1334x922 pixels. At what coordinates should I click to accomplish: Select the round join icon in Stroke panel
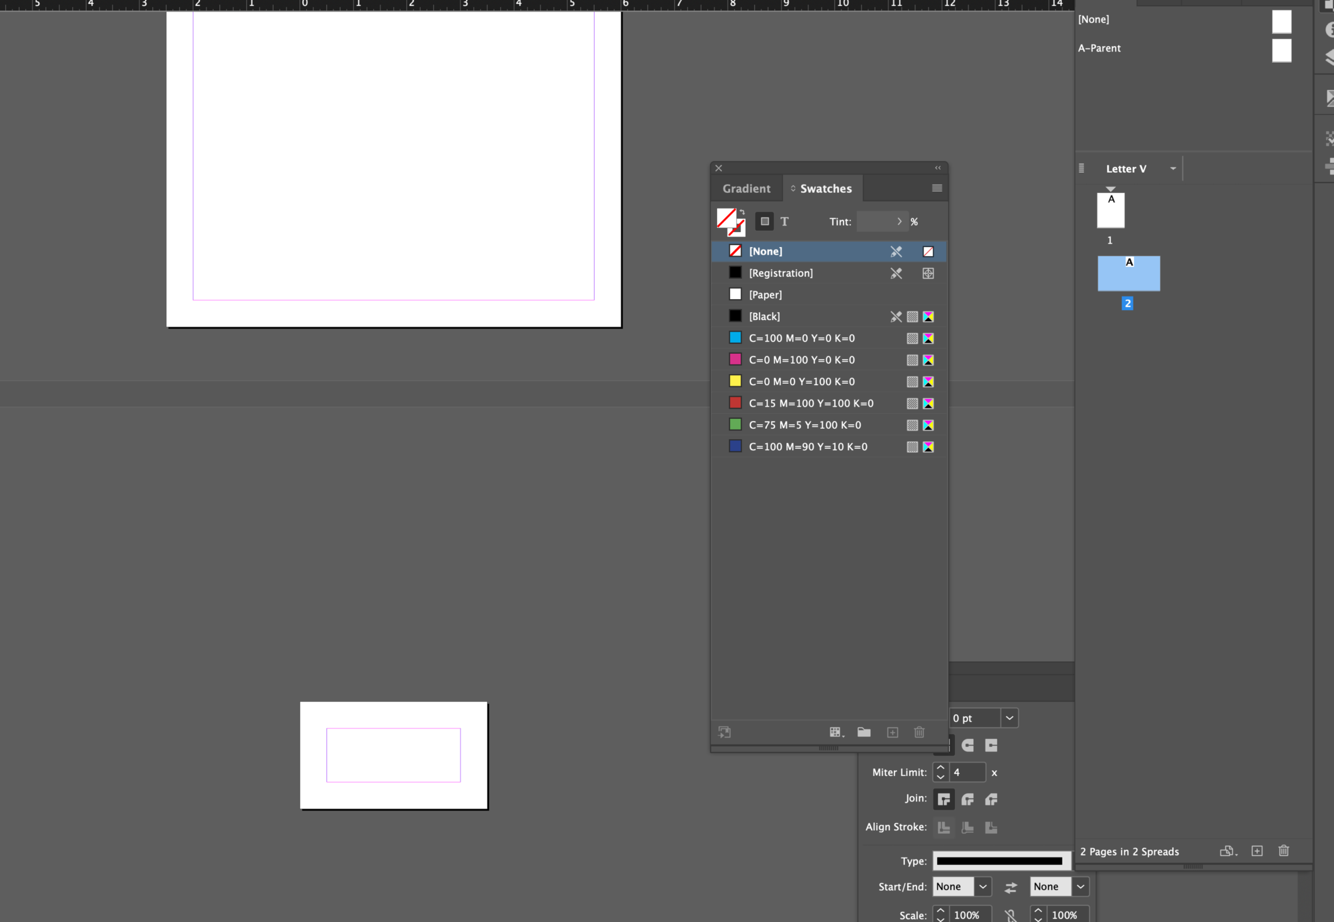click(967, 799)
